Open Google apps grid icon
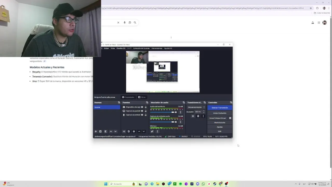This screenshot has height=187, width=332. coord(319,23)
